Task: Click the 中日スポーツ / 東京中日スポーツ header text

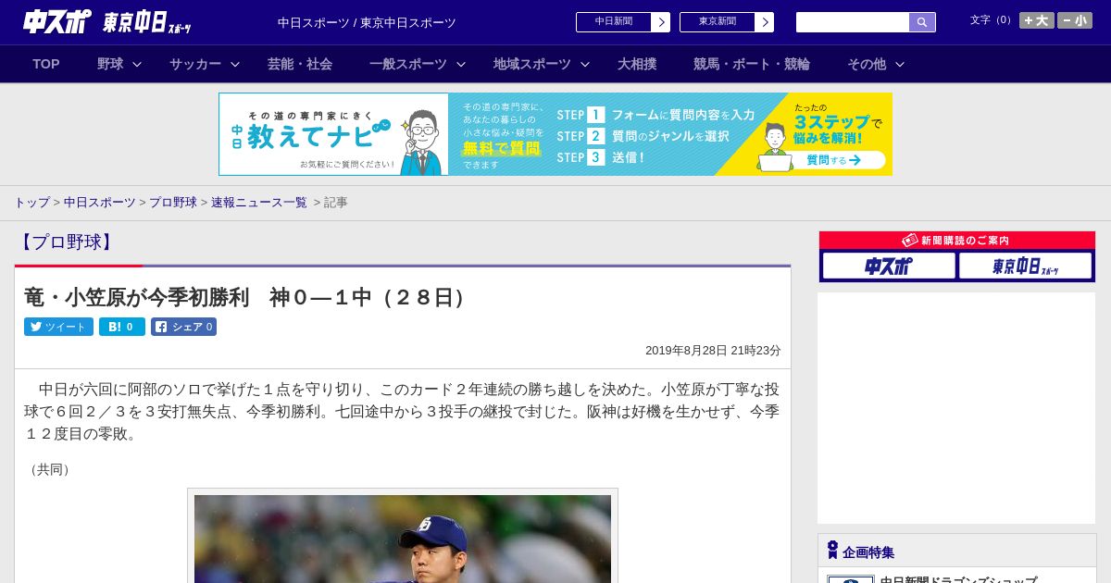Action: (367, 22)
